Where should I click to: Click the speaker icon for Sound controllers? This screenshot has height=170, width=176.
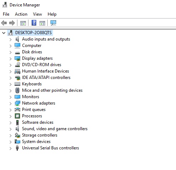coord(17,129)
